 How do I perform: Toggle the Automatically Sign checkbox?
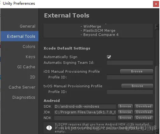tap(109, 57)
